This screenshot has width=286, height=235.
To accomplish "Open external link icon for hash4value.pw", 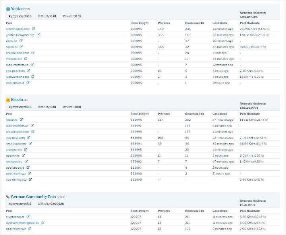I will point(30,144).
